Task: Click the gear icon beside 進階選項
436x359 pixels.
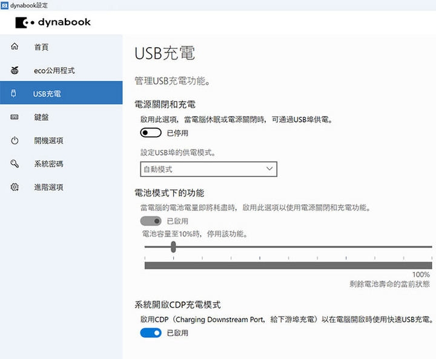Action: tap(15, 187)
